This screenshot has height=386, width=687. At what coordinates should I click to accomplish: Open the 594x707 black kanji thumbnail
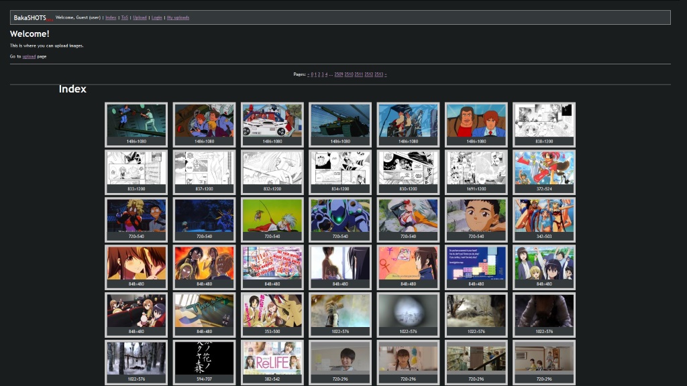[204, 363]
